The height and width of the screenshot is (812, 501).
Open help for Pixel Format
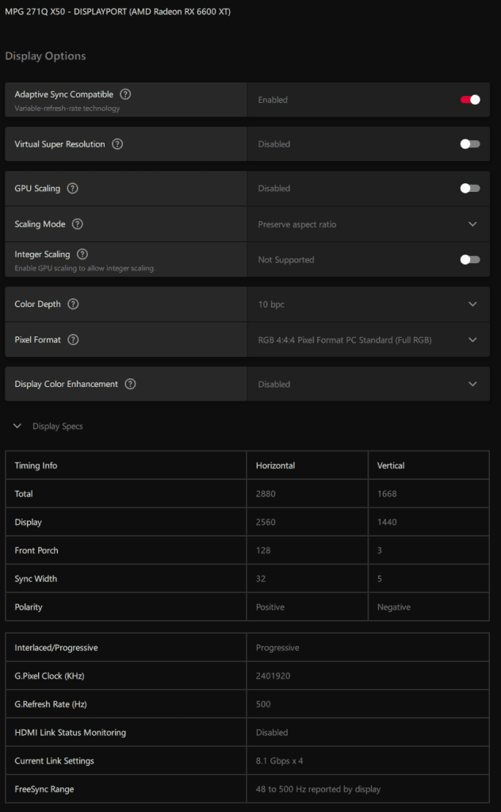73,339
